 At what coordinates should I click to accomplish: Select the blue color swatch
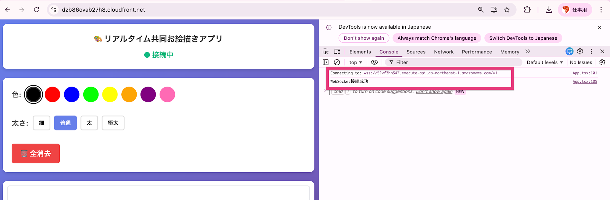[x=72, y=95]
